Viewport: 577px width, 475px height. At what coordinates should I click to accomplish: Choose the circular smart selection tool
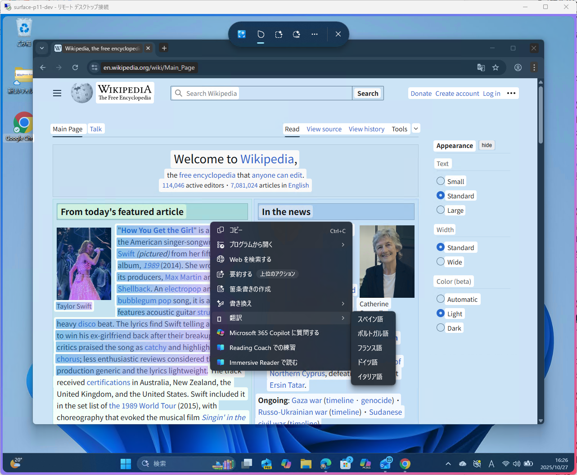point(296,34)
